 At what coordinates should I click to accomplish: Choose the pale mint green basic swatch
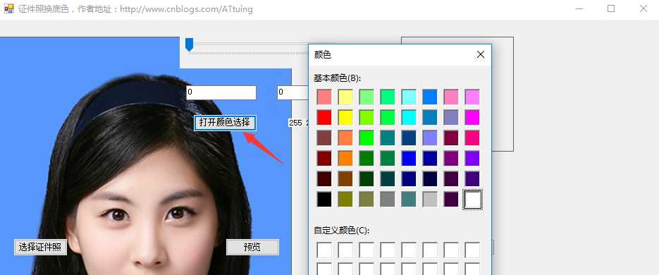367,97
